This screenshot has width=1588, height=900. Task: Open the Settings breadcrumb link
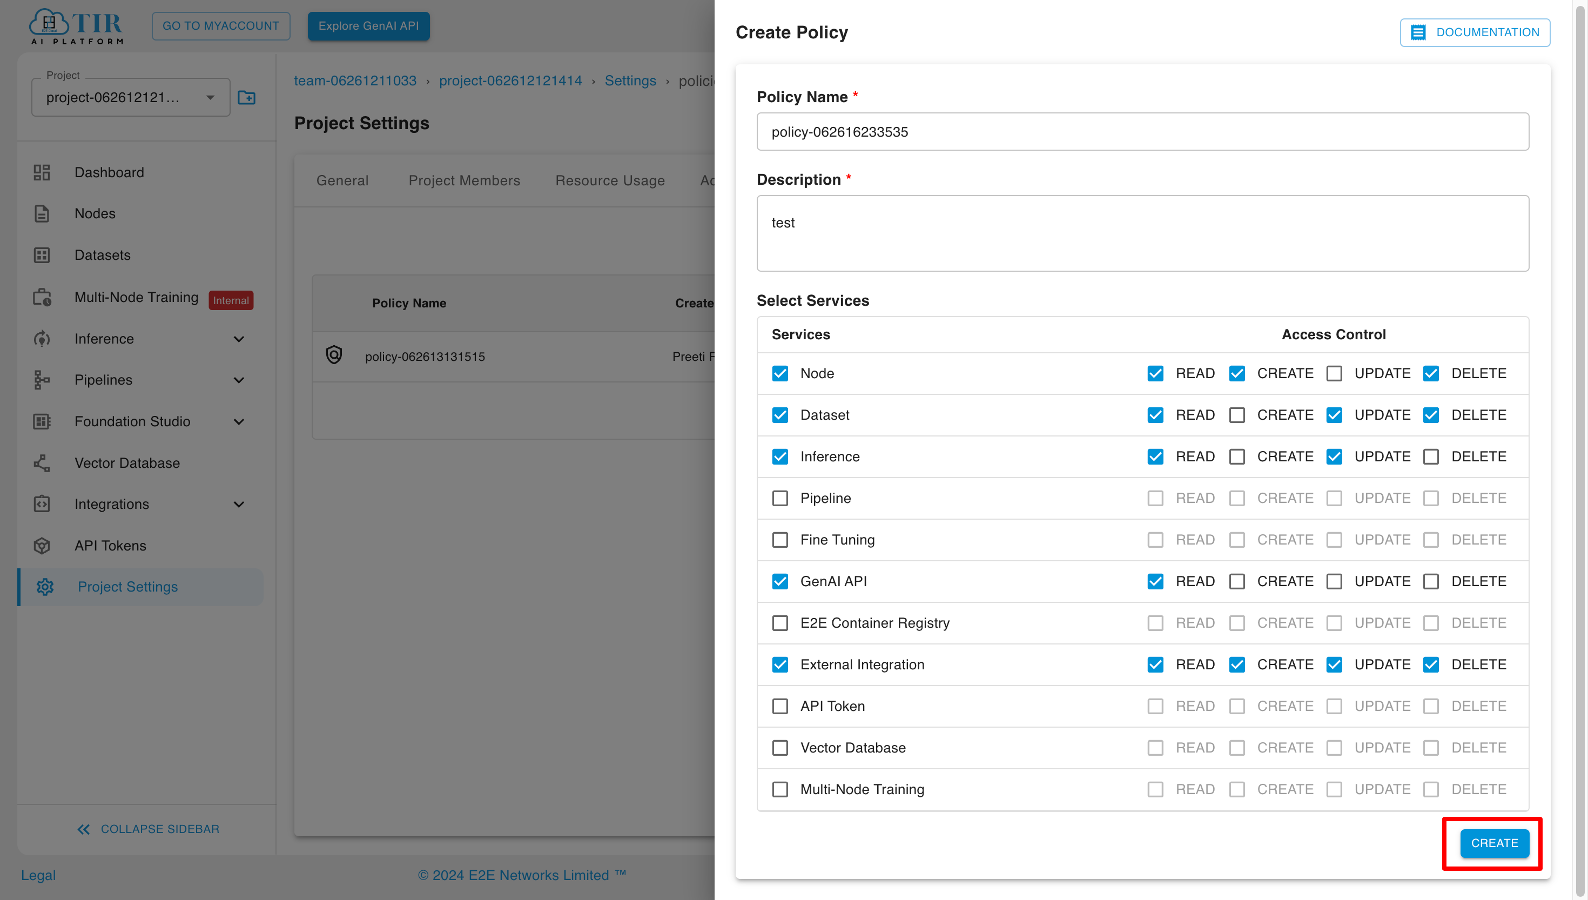click(630, 80)
